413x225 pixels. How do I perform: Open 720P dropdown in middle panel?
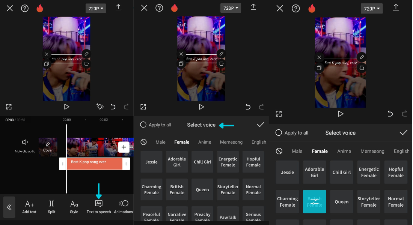click(x=231, y=8)
